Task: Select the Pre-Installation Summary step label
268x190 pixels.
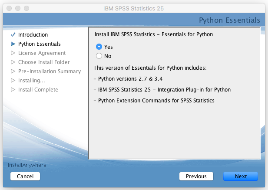Action: point(50,71)
